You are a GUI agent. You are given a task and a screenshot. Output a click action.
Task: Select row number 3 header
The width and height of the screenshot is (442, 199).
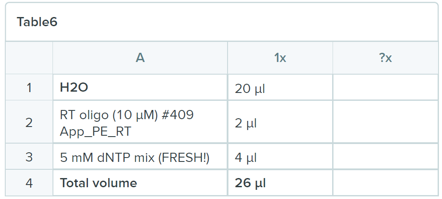tap(29, 157)
